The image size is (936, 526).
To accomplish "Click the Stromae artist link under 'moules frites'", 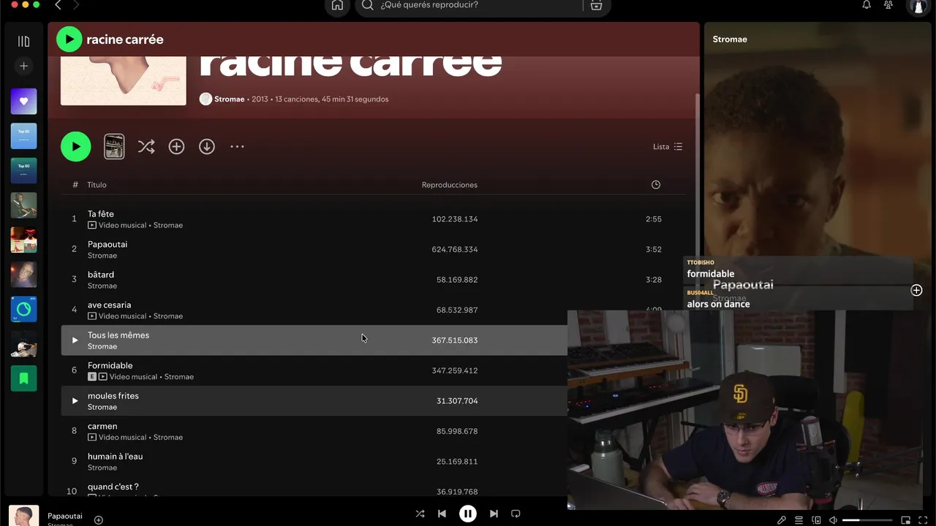I will coord(102,408).
